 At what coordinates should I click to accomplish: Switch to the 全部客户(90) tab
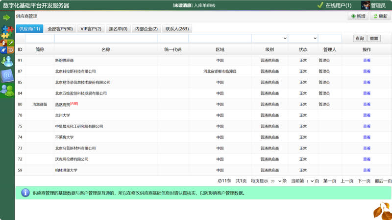[60, 29]
